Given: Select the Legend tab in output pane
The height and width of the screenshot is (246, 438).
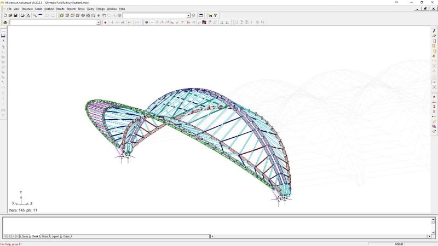Looking at the screenshot, I should 55,237.
